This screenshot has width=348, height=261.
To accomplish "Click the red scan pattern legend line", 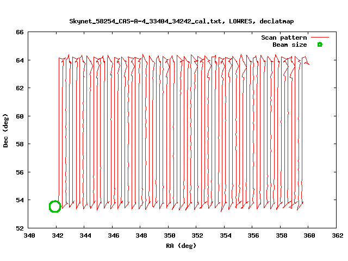I will [x=320, y=38].
